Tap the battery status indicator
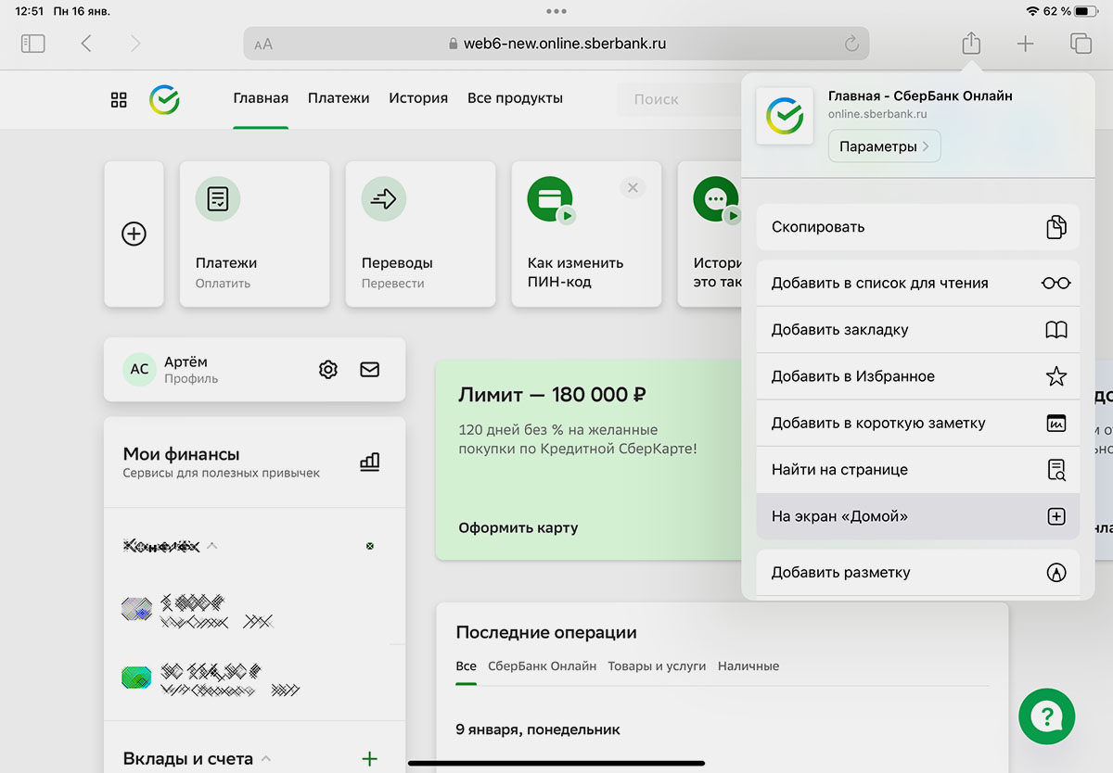This screenshot has width=1113, height=773. 1086,11
